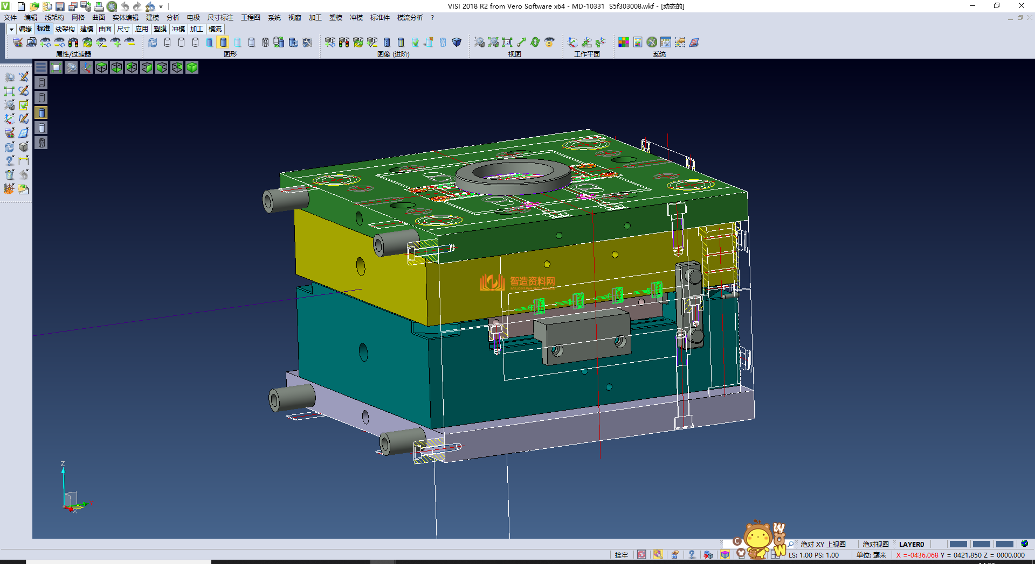1035x564 pixels.
Task: Click the magnifier zoom icon above the viewport
Action: (71, 67)
